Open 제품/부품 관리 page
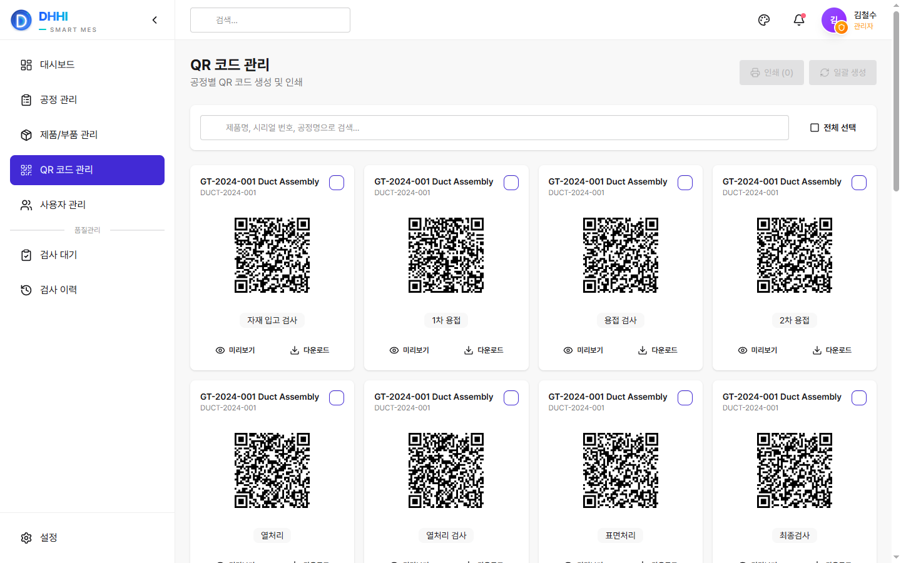Viewport: 901px width, 563px height. 87,135
